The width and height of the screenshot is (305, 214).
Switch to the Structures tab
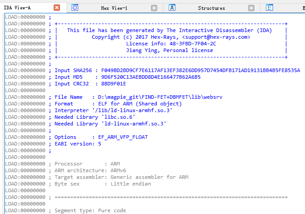211,8
